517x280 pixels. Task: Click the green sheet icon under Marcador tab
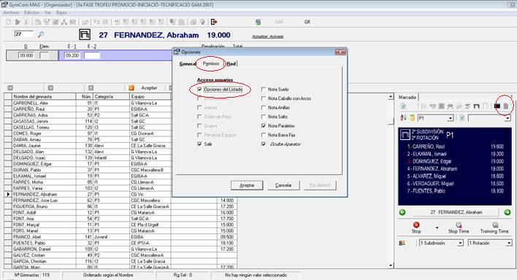click(x=403, y=106)
